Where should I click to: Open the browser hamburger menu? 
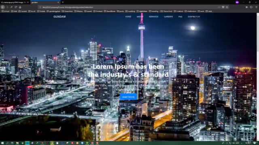pyautogui.click(x=256, y=7)
